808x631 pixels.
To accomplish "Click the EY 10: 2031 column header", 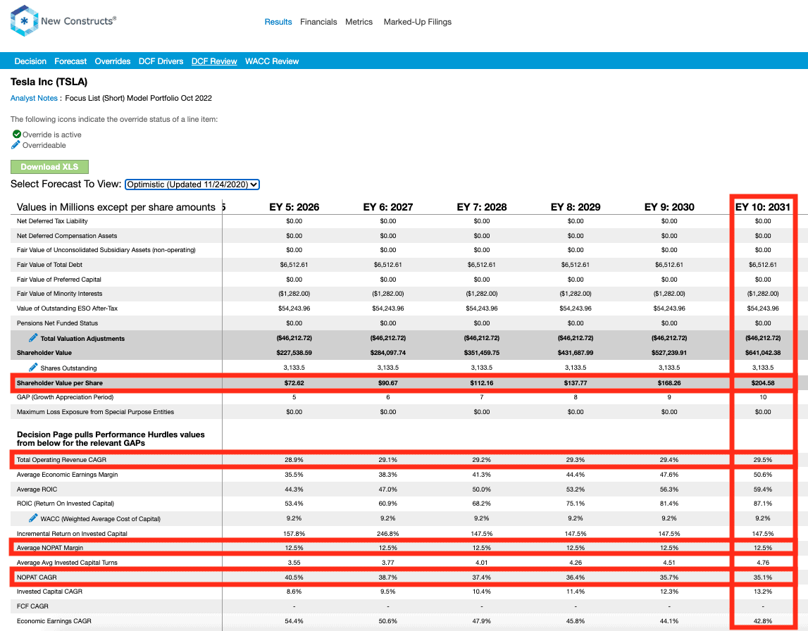I will click(x=763, y=207).
